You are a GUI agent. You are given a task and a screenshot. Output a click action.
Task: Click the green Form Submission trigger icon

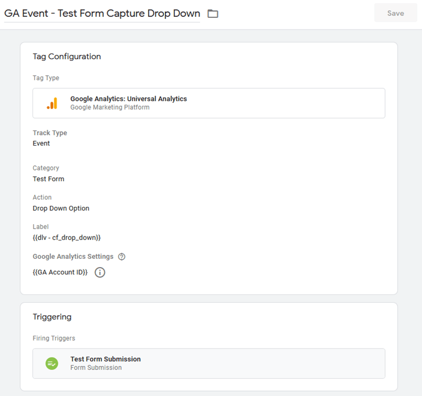[x=52, y=363]
